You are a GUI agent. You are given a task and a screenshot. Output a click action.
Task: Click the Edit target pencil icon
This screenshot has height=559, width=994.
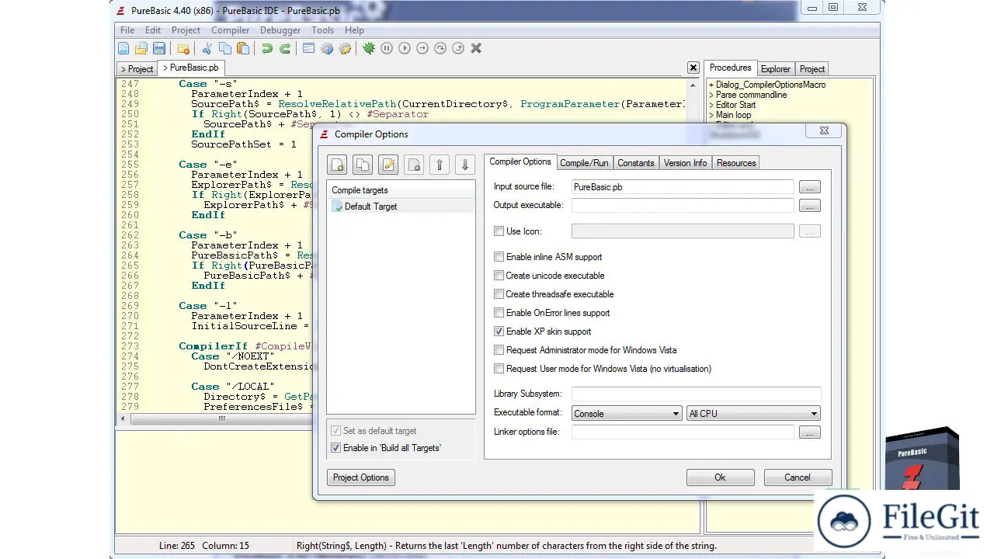[x=388, y=165]
